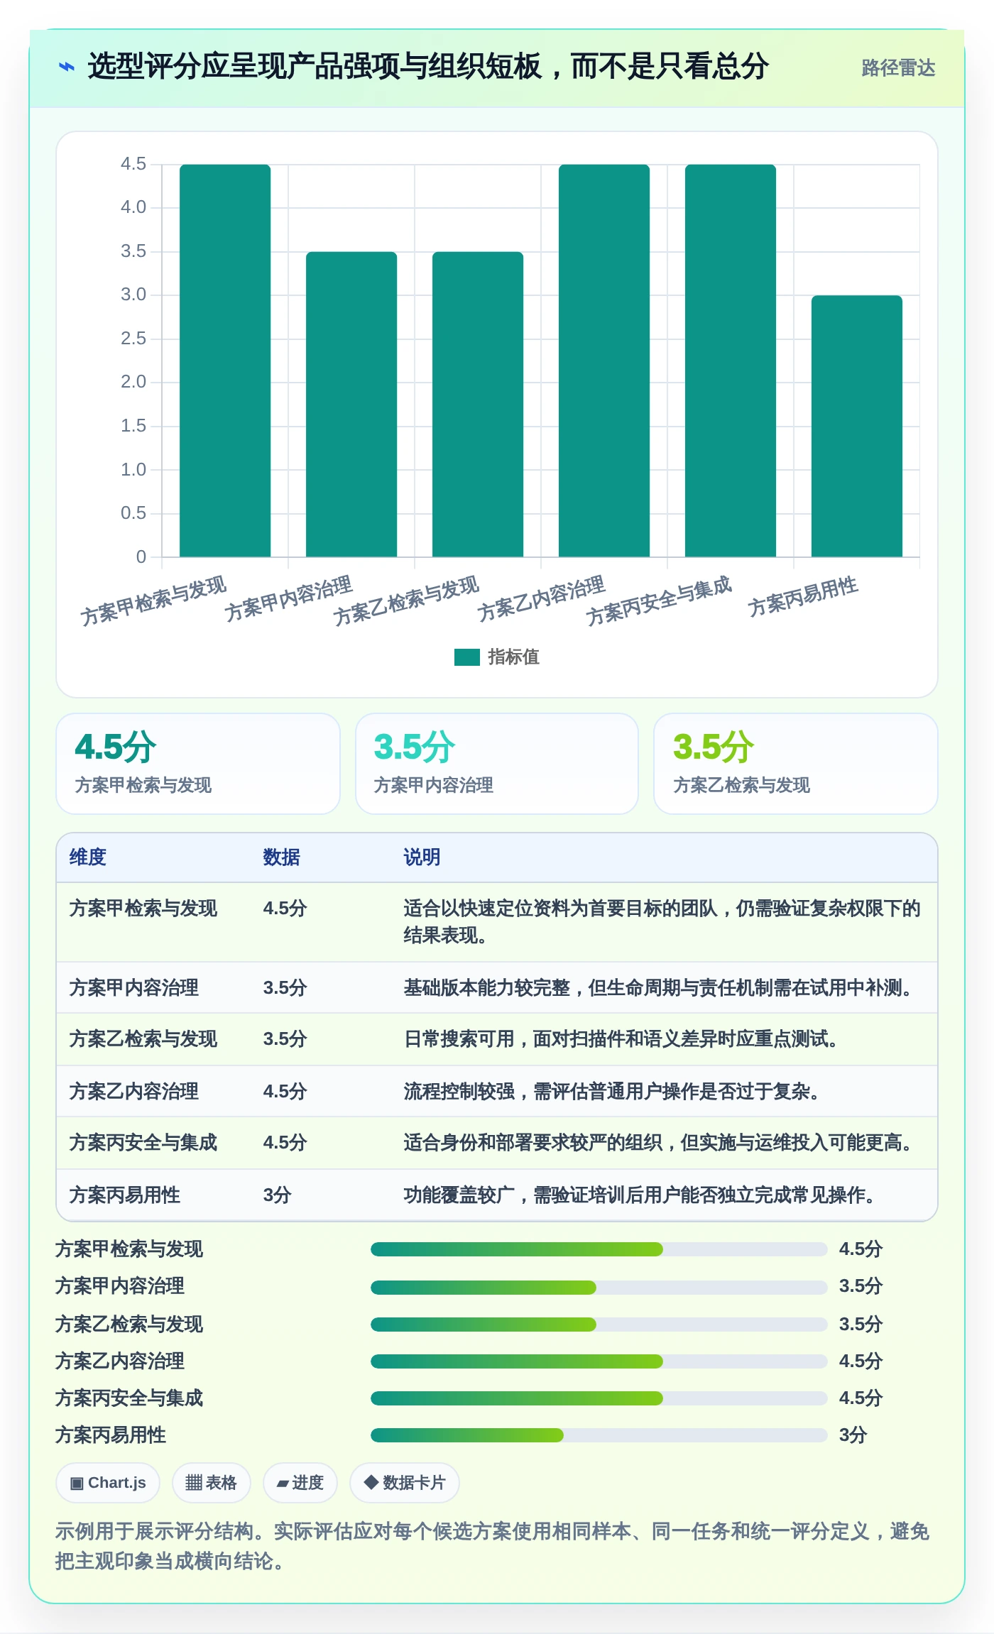Image resolution: width=994 pixels, height=1634 pixels.
Task: Click description about 基础版本能力较完整
Action: click(659, 988)
